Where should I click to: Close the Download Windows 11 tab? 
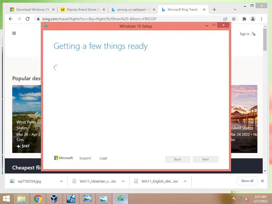coord(53,10)
